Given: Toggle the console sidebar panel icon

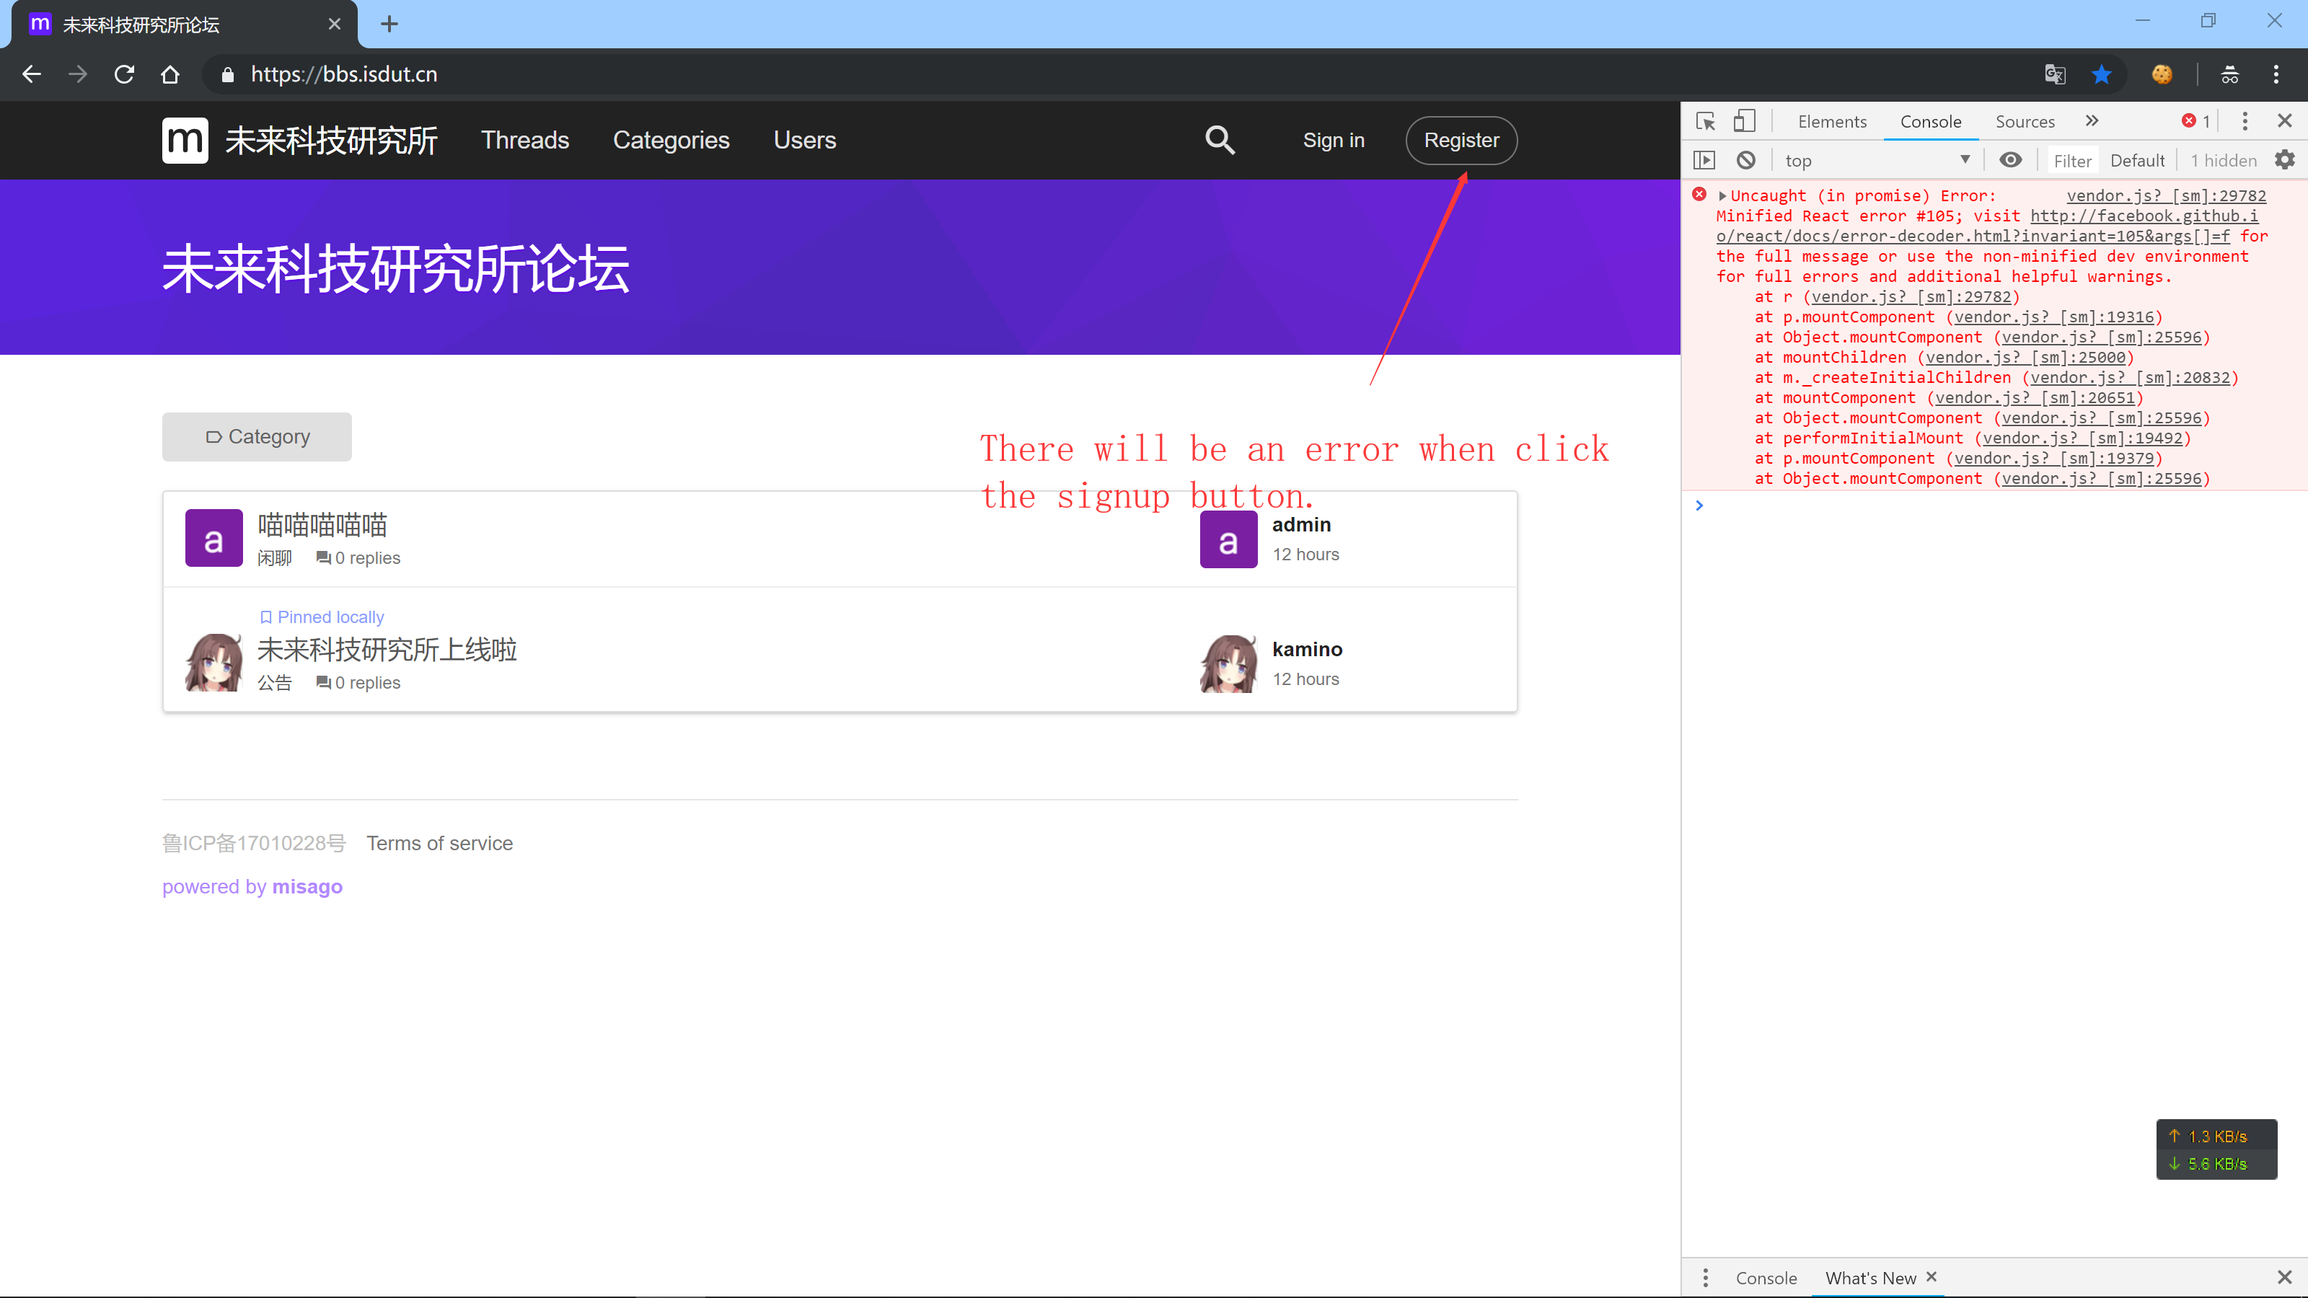Looking at the screenshot, I should pos(1704,160).
